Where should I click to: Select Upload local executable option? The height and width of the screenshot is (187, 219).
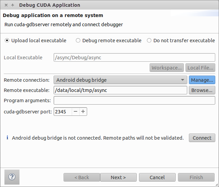click(7, 41)
